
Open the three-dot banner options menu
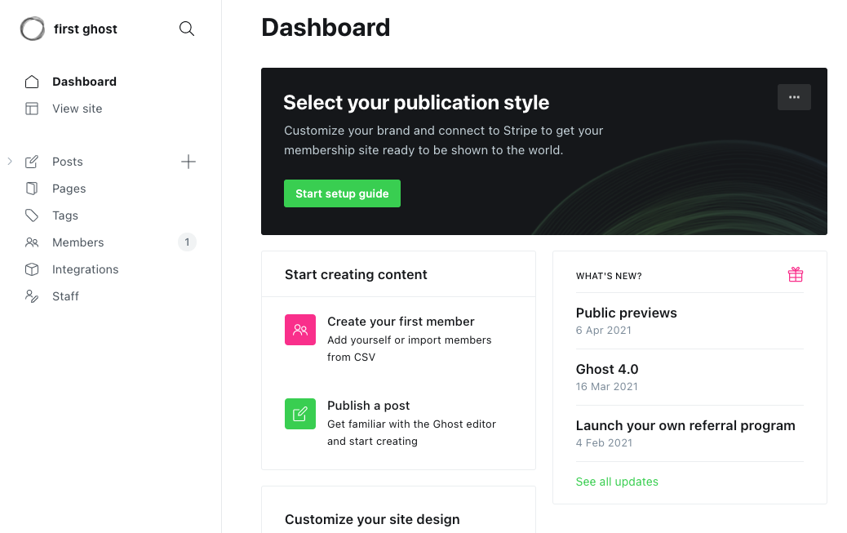(794, 97)
